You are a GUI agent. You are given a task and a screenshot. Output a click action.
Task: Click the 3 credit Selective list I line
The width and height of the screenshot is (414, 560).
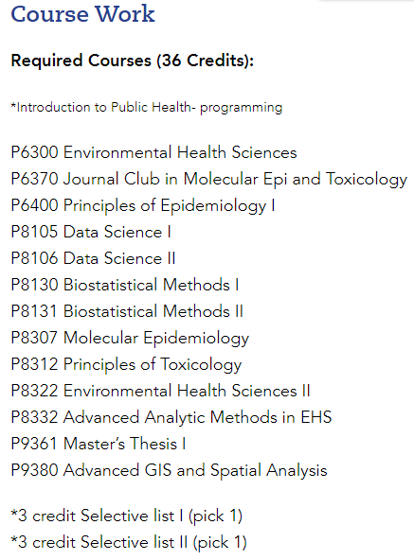coord(127,516)
